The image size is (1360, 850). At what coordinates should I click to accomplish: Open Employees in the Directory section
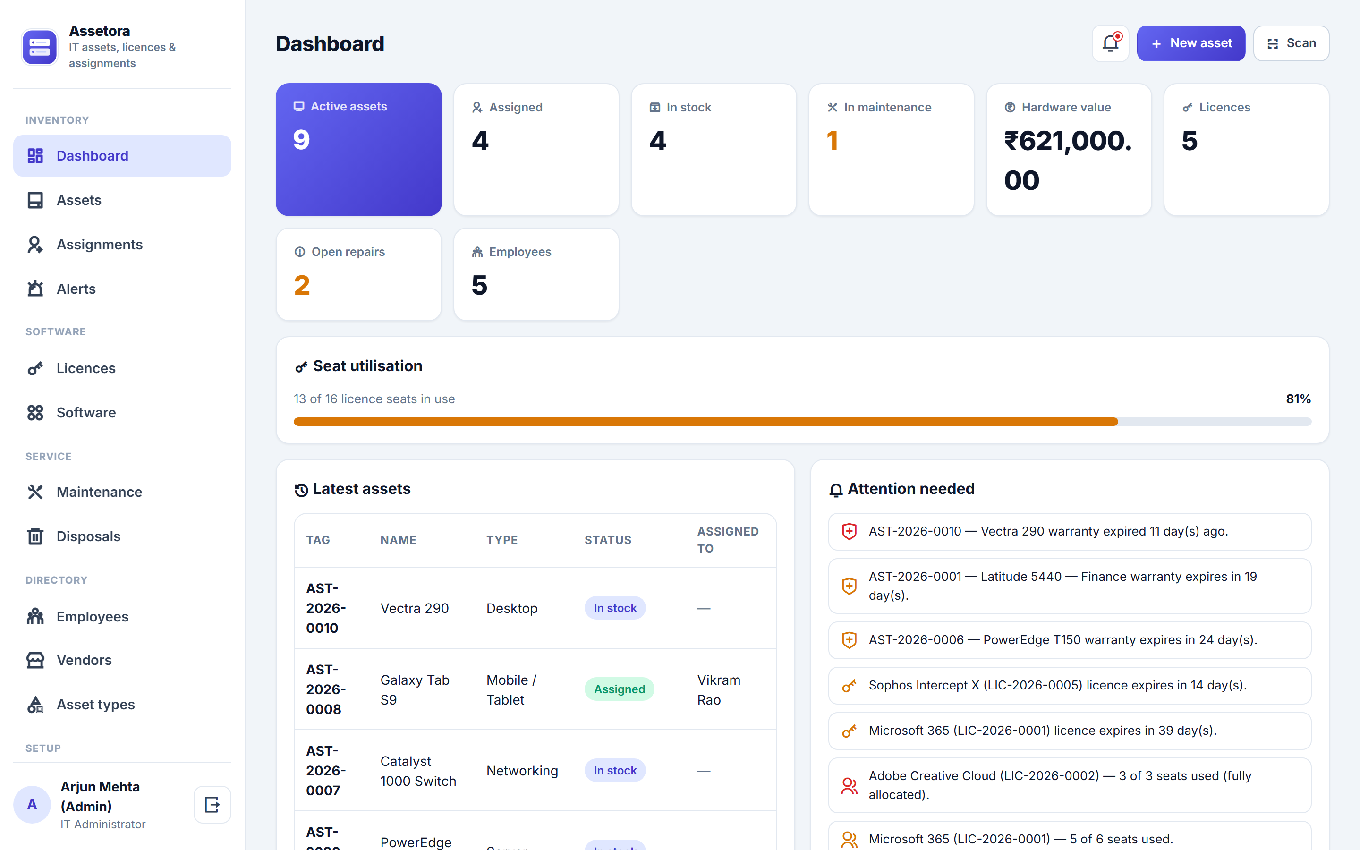point(122,616)
